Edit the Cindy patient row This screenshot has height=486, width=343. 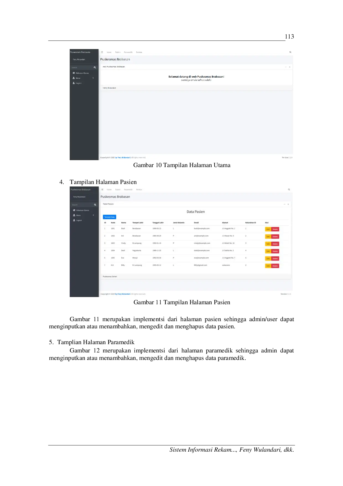click(x=268, y=244)
